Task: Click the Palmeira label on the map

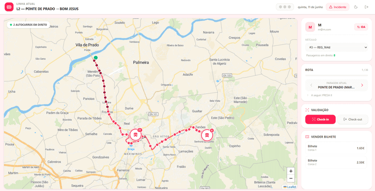Action: point(141,62)
